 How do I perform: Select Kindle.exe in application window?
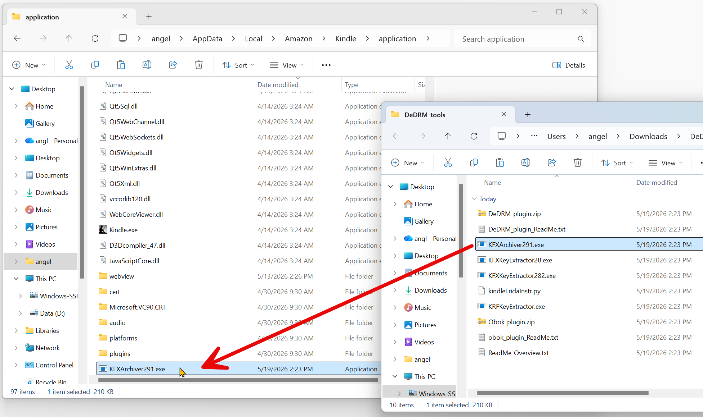[x=123, y=230]
